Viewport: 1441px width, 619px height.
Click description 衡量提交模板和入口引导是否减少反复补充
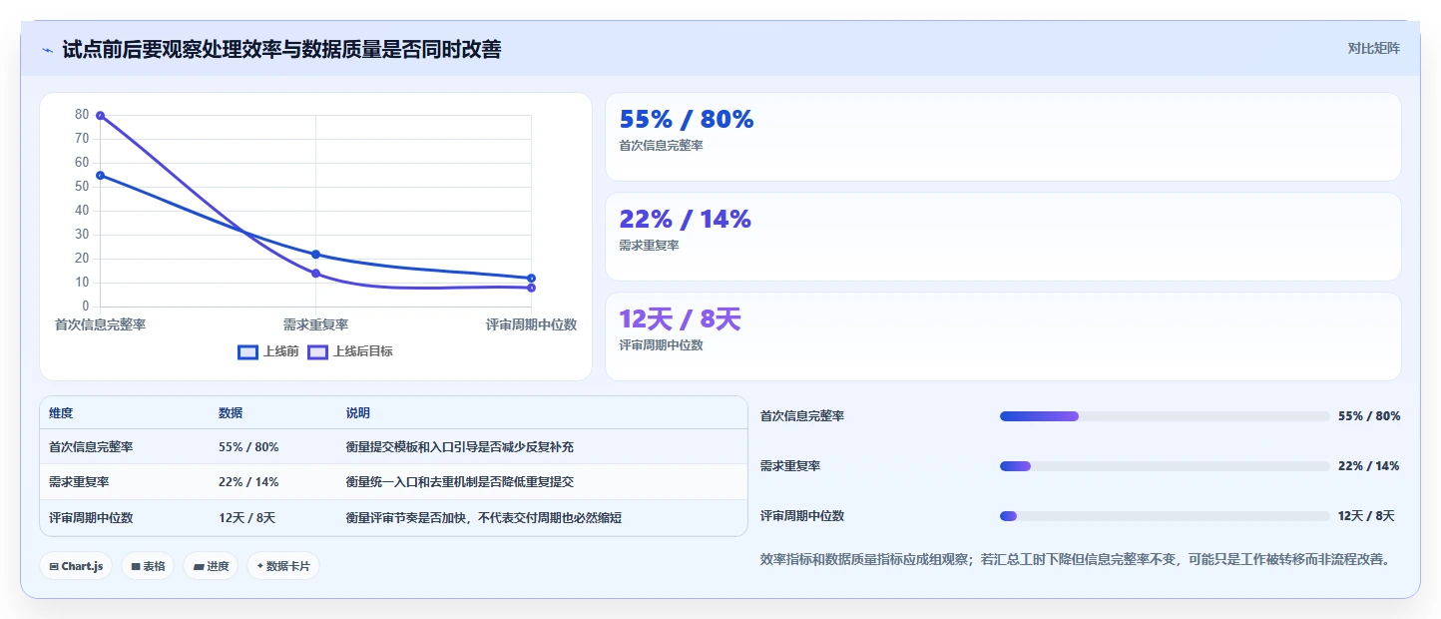(460, 447)
